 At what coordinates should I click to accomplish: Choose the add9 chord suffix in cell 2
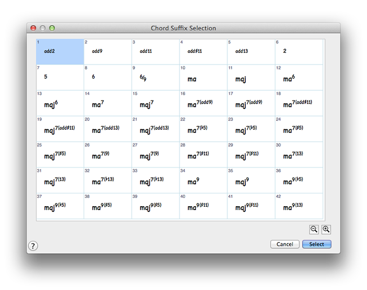107,52
